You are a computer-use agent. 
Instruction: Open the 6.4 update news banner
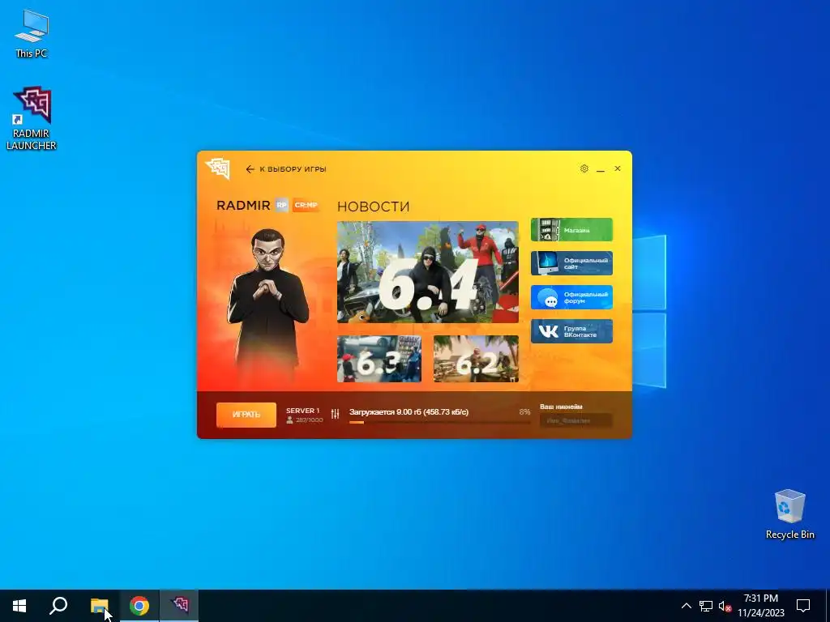click(x=428, y=272)
